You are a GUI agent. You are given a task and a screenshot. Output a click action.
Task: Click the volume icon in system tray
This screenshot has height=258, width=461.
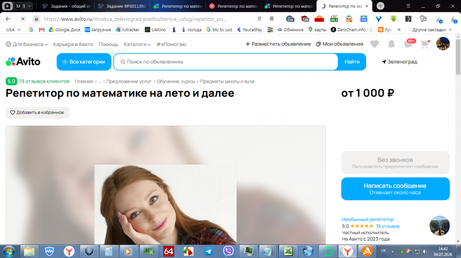(x=425, y=251)
